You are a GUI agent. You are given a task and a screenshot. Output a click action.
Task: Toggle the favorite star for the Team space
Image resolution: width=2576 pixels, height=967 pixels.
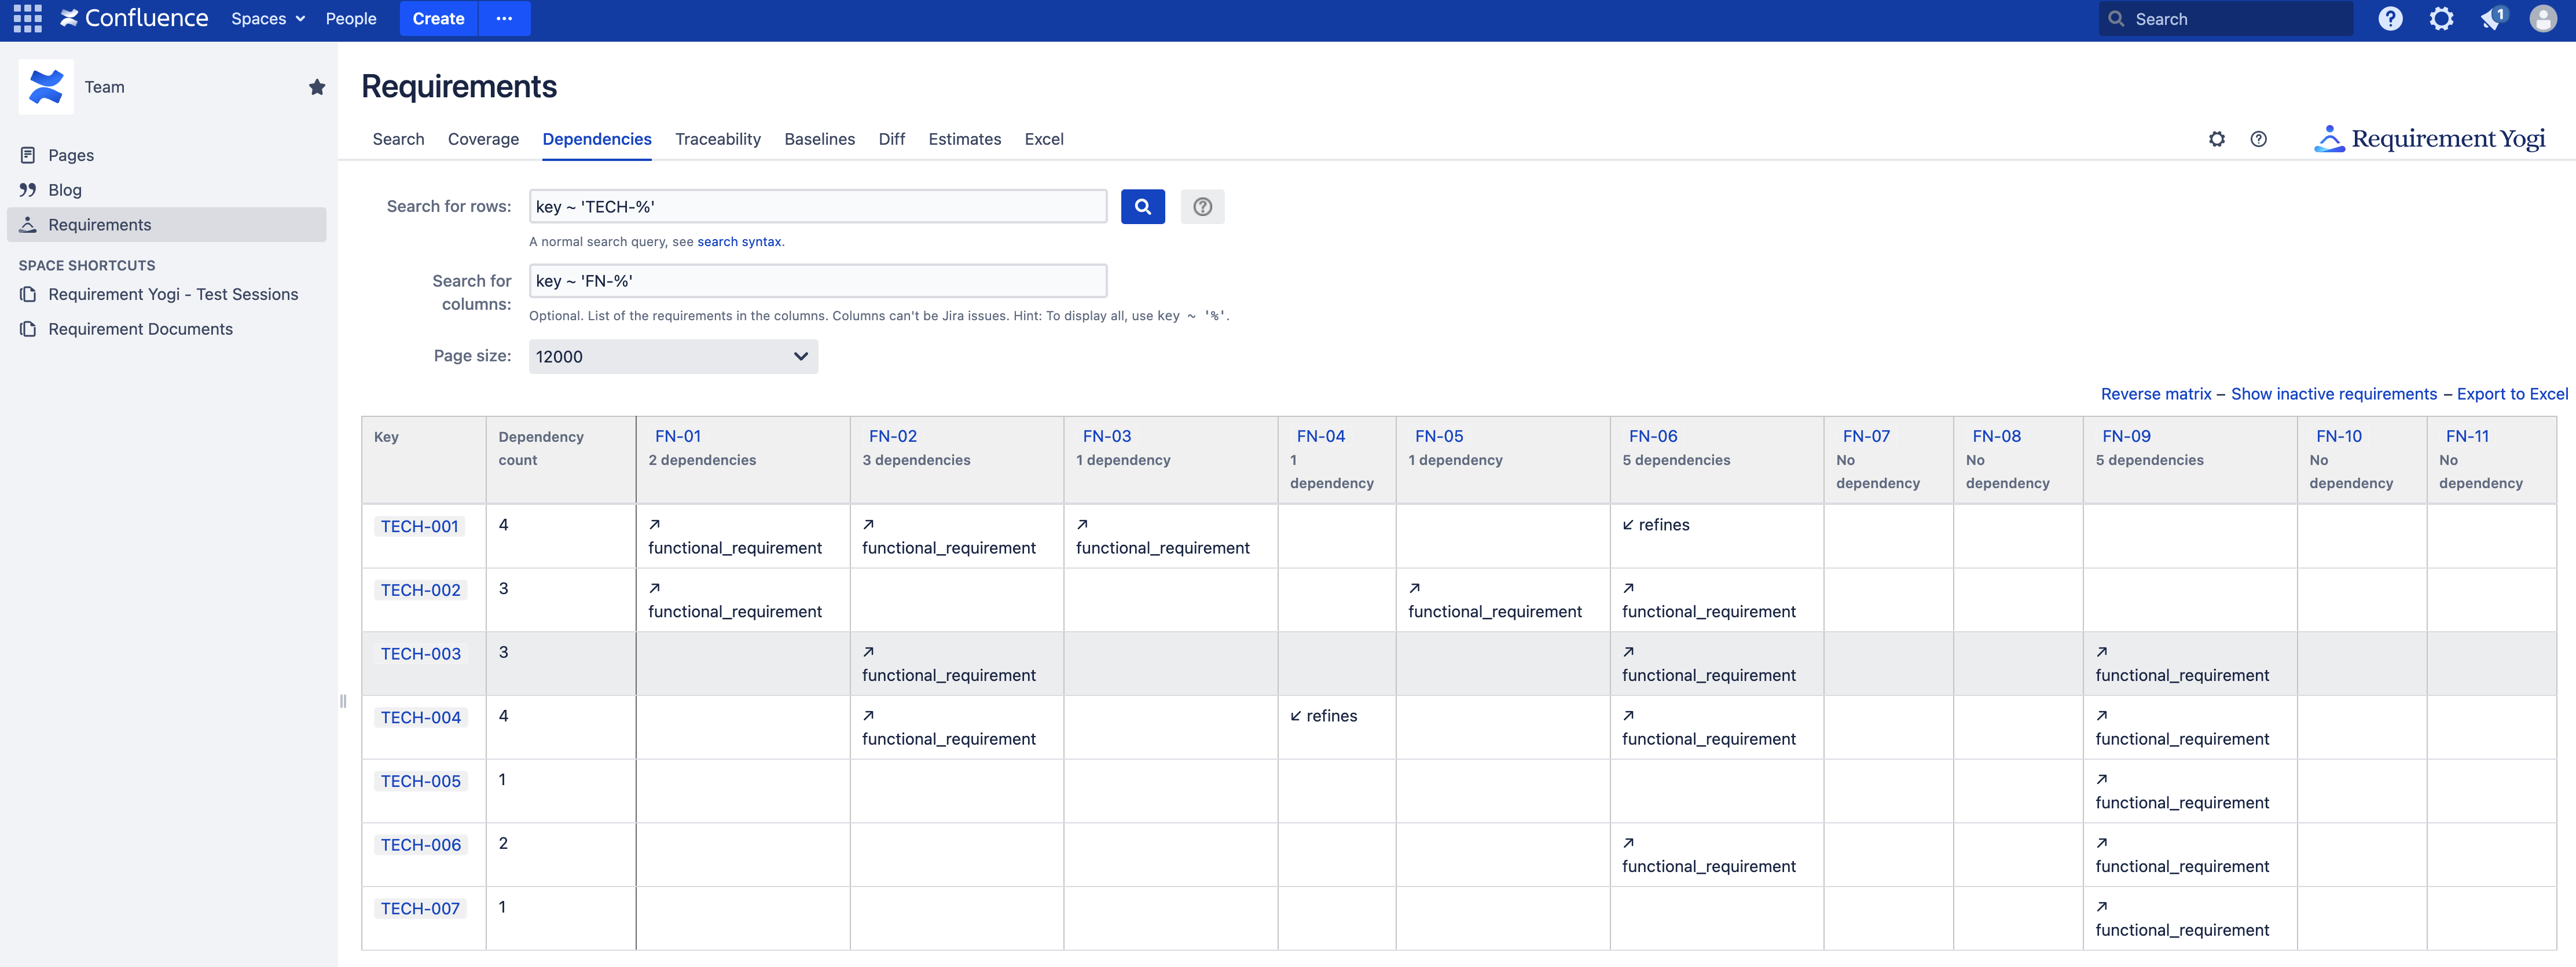tap(317, 87)
